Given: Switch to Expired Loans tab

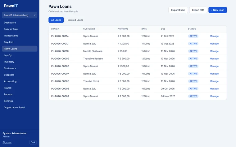Looking at the screenshot, I should coord(75,20).
